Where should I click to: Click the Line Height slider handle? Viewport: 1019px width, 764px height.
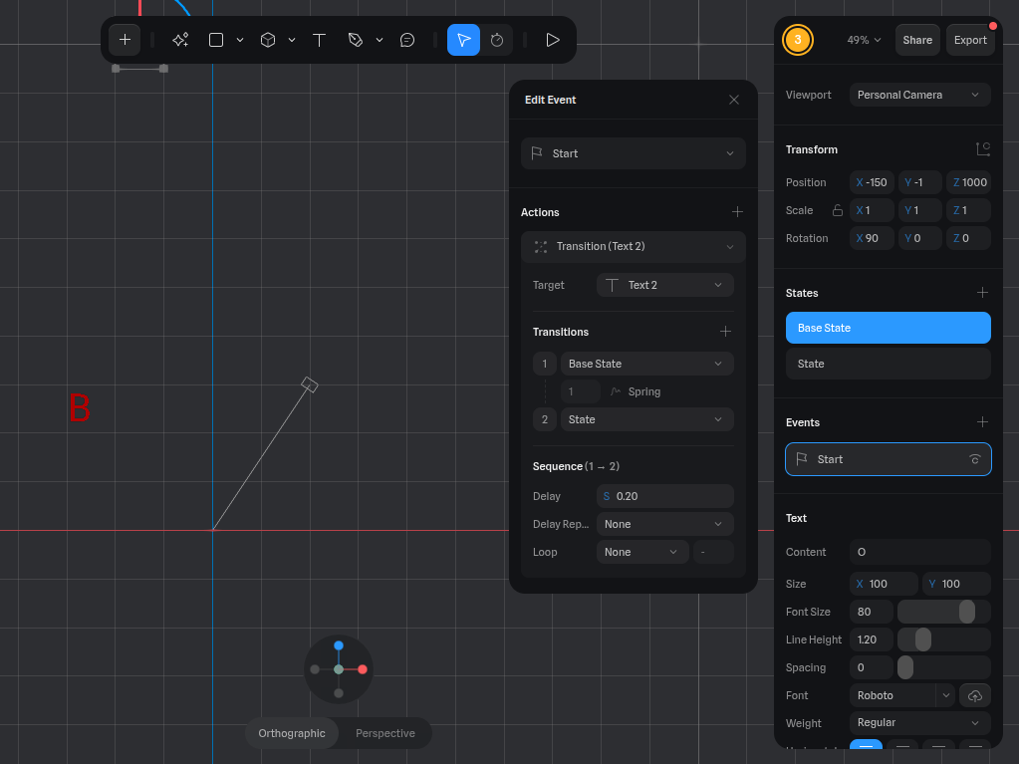point(922,639)
